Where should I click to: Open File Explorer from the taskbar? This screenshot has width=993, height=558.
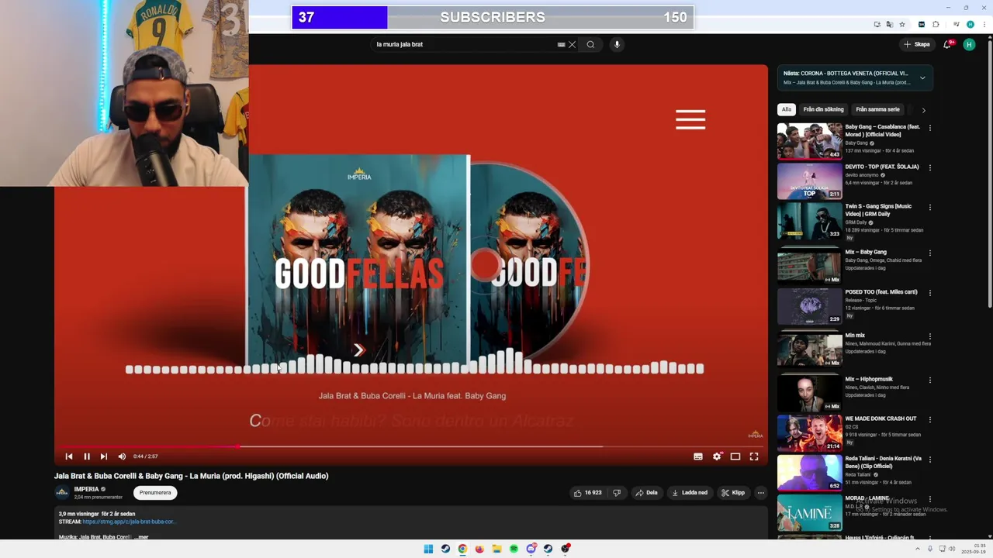tap(496, 549)
